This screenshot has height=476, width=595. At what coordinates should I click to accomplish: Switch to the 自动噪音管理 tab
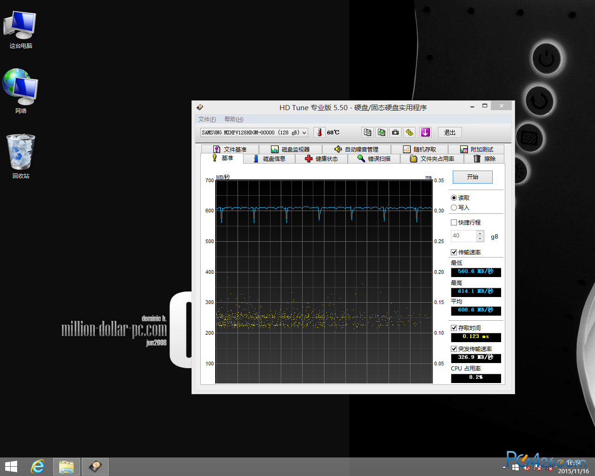(356, 149)
